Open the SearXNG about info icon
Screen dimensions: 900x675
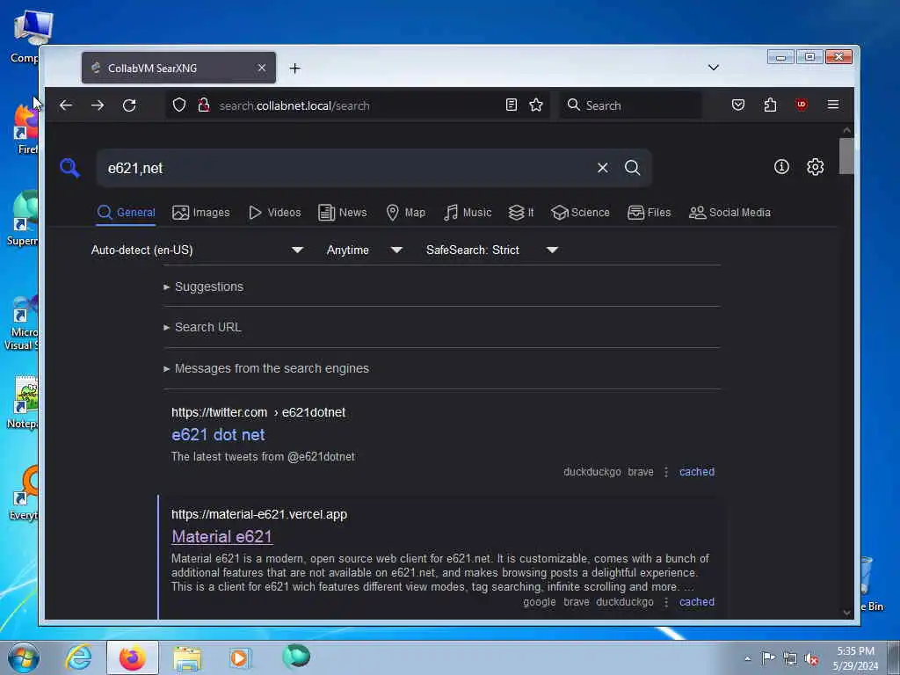(x=781, y=167)
